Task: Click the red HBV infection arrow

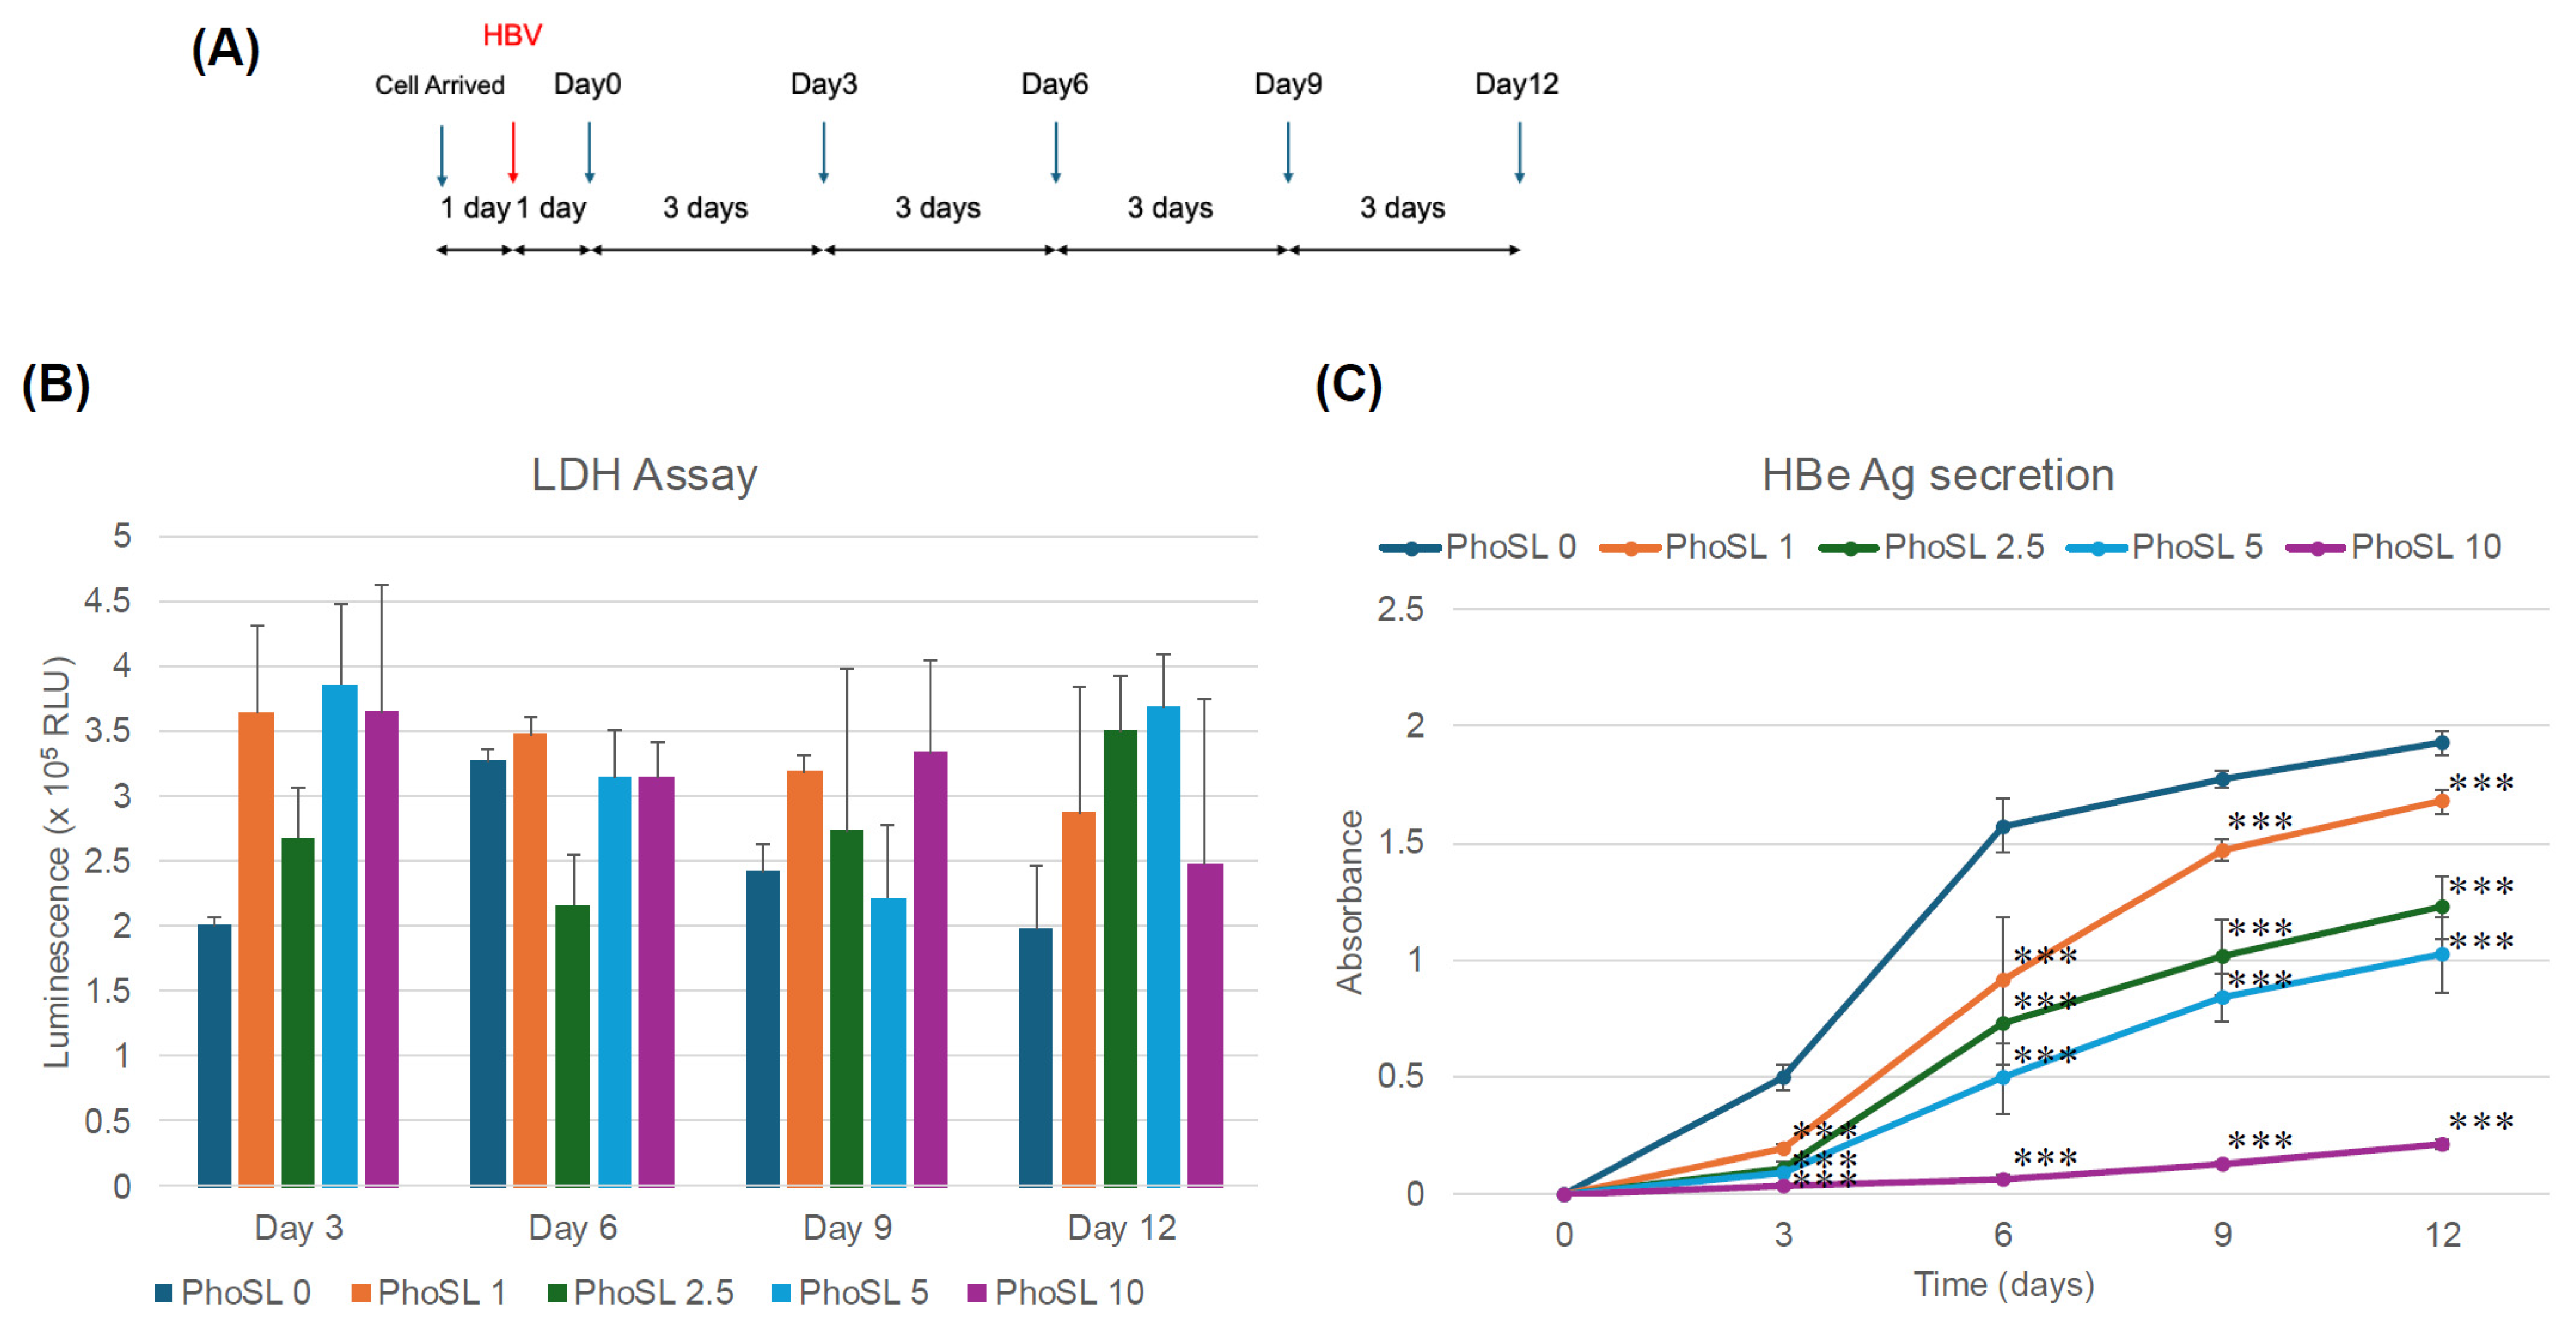Action: [x=513, y=152]
